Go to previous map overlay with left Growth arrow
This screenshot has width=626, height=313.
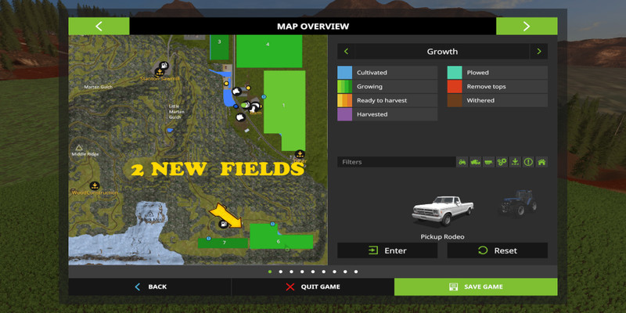tap(347, 52)
